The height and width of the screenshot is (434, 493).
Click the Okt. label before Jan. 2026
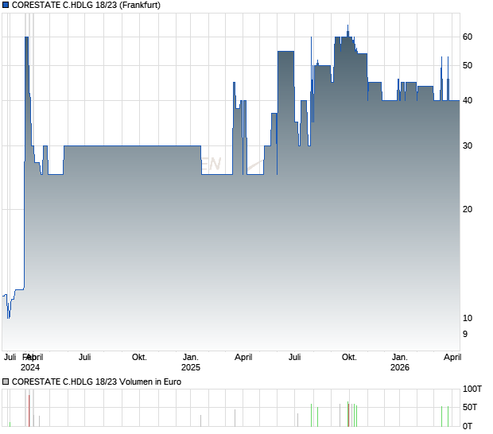pyautogui.click(x=349, y=358)
